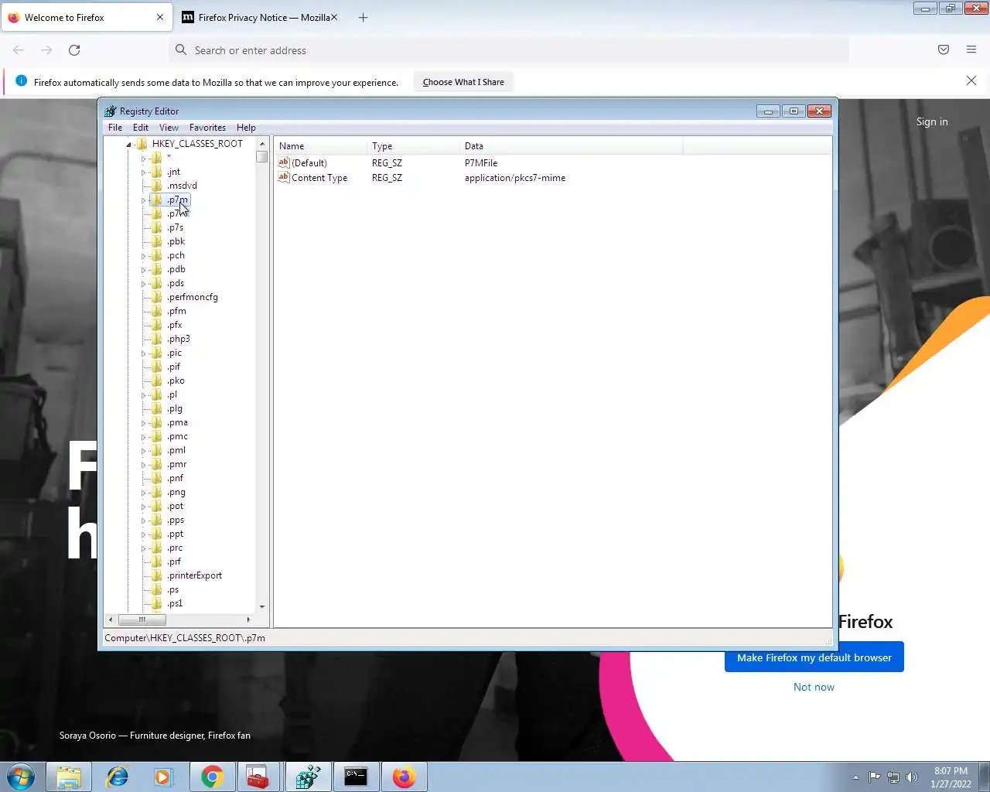Expand the * key in the tree
Screen dimensions: 990x792
point(143,158)
